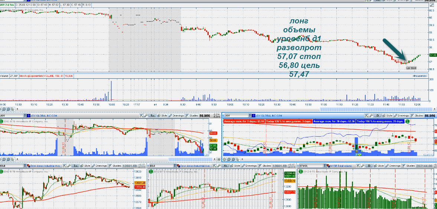This screenshot has width=437, height=209.
Task: Open Style menu in the JOY 5m chart
Action: coord(163,116)
